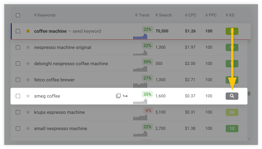Click the magnifier KD button for smeg coffee
This screenshot has width=262, height=149.
click(232, 96)
